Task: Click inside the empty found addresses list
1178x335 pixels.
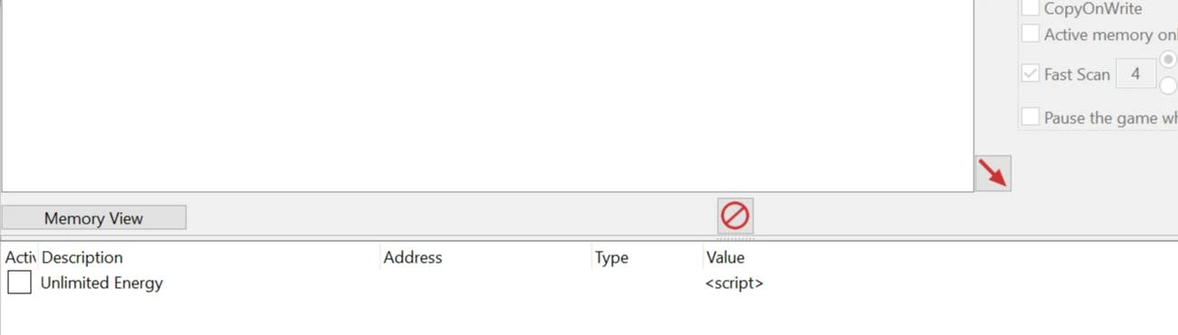Action: [x=487, y=95]
